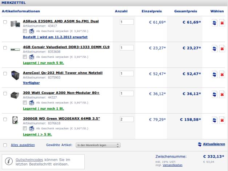228x171 pixels.
Task: Open the Gutscheincodes link
Action: (x=30, y=159)
